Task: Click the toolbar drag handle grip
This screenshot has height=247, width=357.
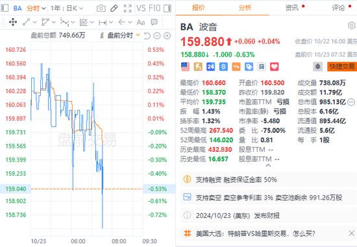Action: 3,22
